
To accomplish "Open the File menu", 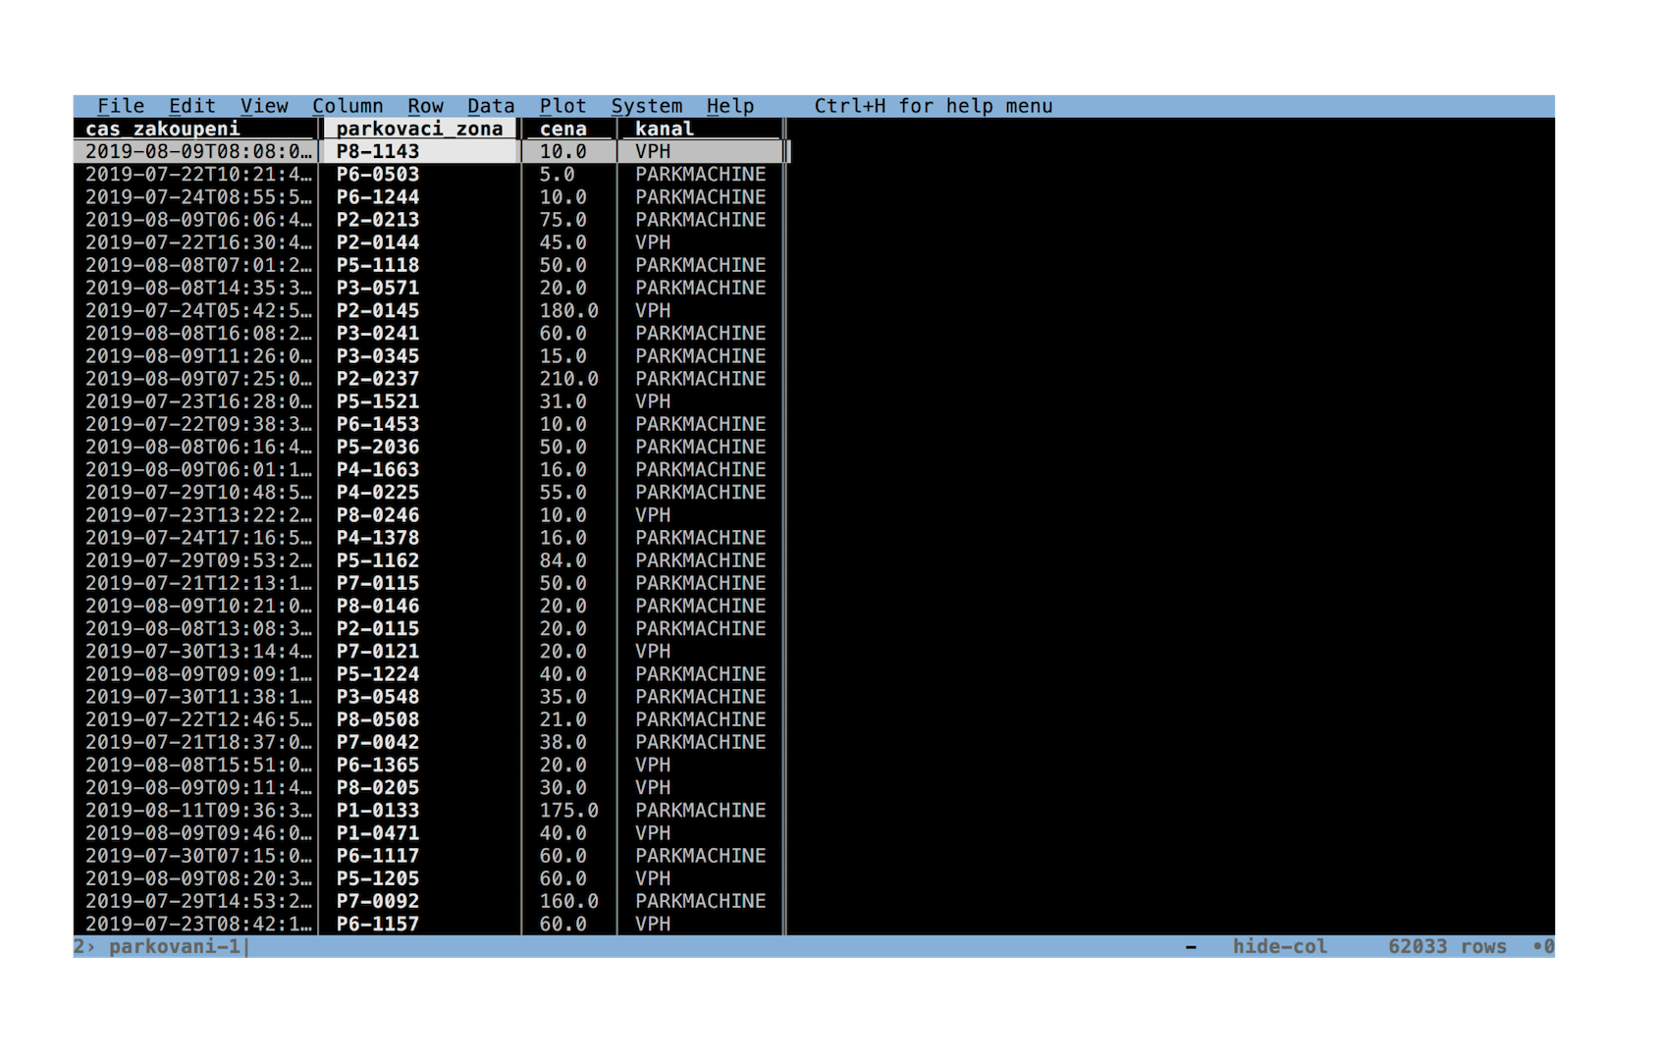I will click(121, 106).
